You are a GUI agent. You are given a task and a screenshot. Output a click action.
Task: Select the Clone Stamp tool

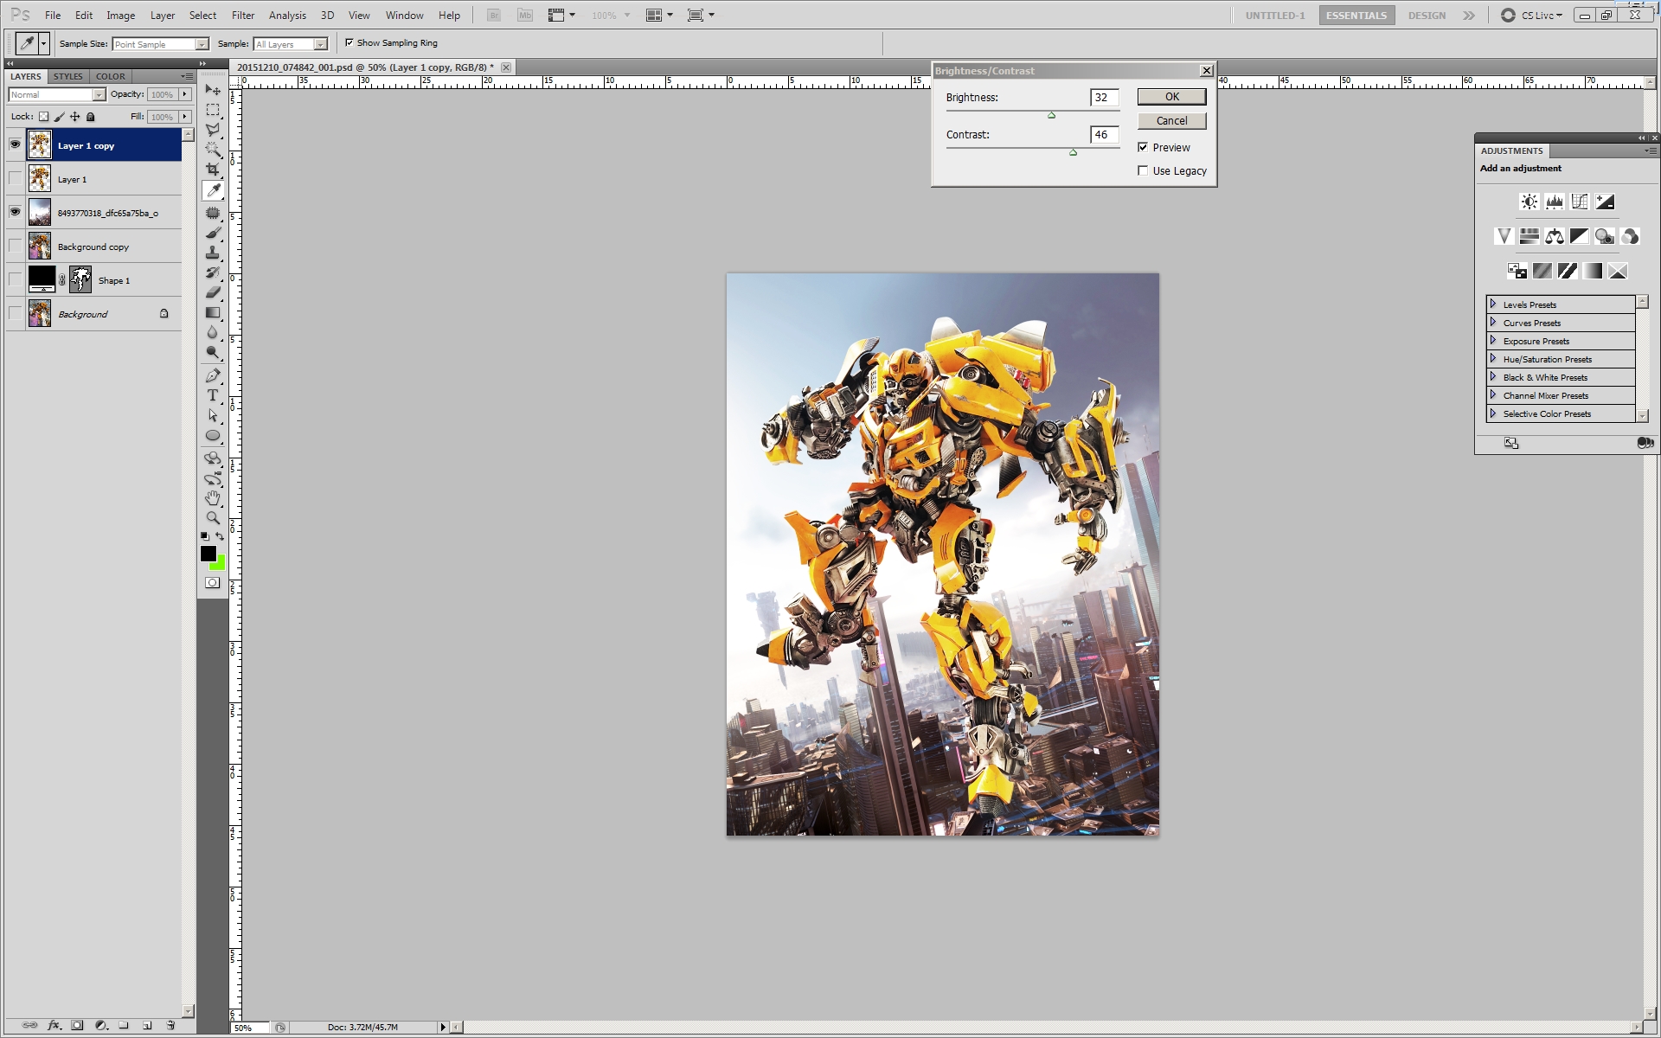point(213,253)
